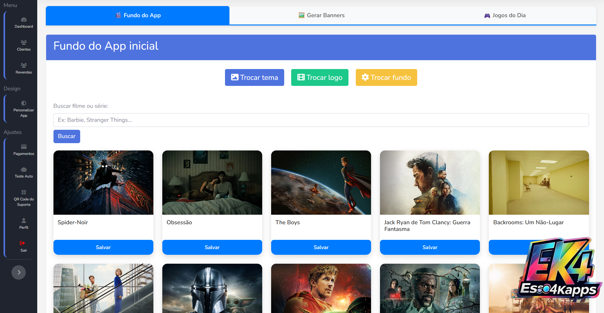Click the Buscar button
This screenshot has height=313, width=604.
(x=67, y=136)
